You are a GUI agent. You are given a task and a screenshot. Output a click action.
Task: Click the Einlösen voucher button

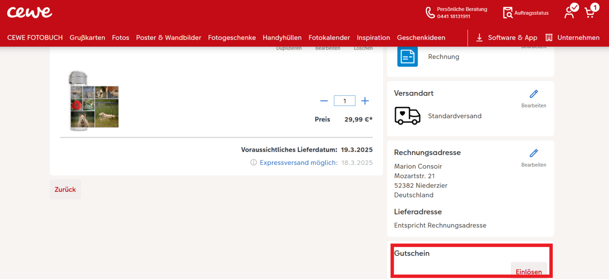pos(529,271)
